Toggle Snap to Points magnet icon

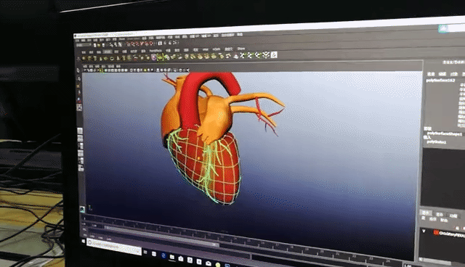click(137, 44)
